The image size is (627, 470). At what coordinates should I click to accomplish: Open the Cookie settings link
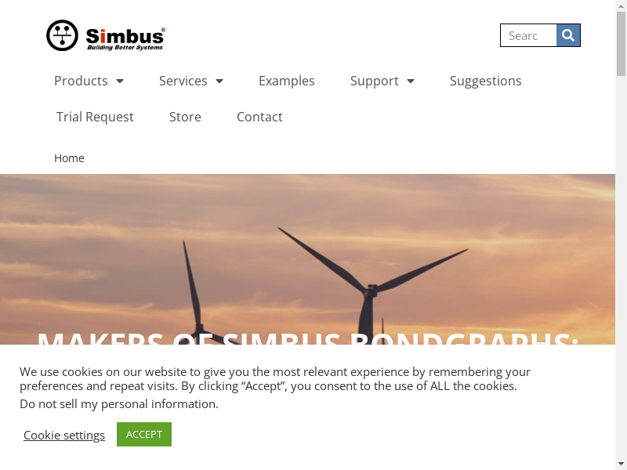pyautogui.click(x=64, y=436)
